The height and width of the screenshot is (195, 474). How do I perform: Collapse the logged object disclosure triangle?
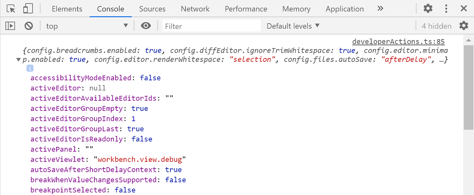pos(18,60)
